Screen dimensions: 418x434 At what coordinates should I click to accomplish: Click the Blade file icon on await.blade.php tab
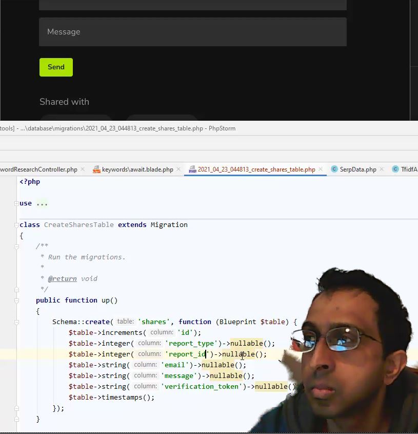click(x=96, y=169)
